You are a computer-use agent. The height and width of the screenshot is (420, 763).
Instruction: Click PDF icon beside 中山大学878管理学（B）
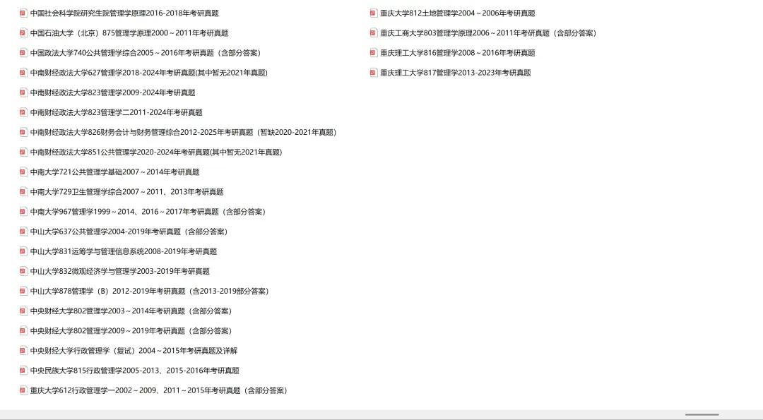pyautogui.click(x=23, y=292)
